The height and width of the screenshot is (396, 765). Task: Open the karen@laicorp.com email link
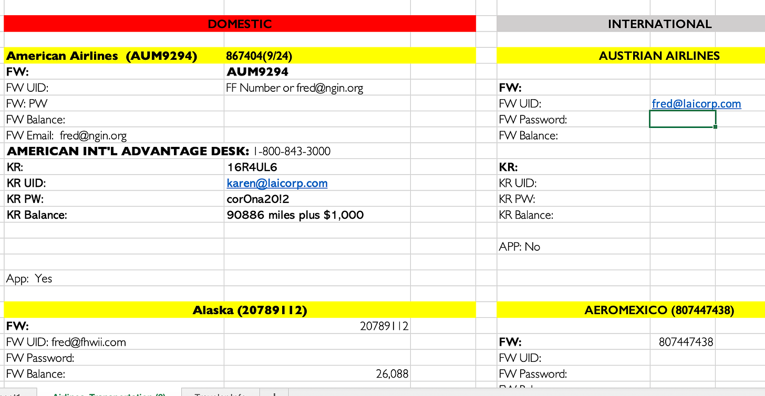277,183
